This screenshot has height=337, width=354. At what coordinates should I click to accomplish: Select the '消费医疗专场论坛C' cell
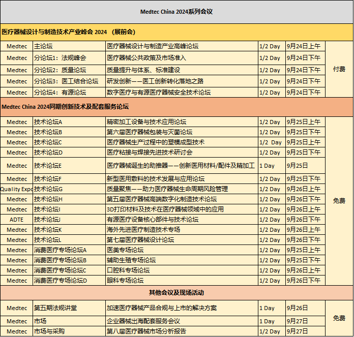point(69,270)
